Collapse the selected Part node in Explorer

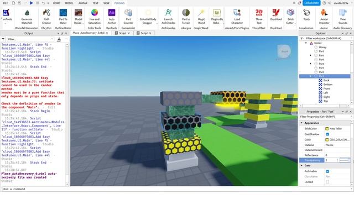(310, 76)
